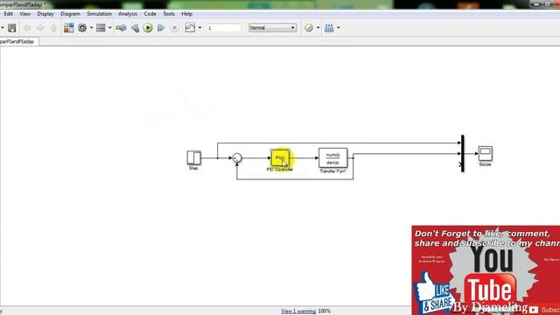Open the Analysis menu

[x=128, y=14]
